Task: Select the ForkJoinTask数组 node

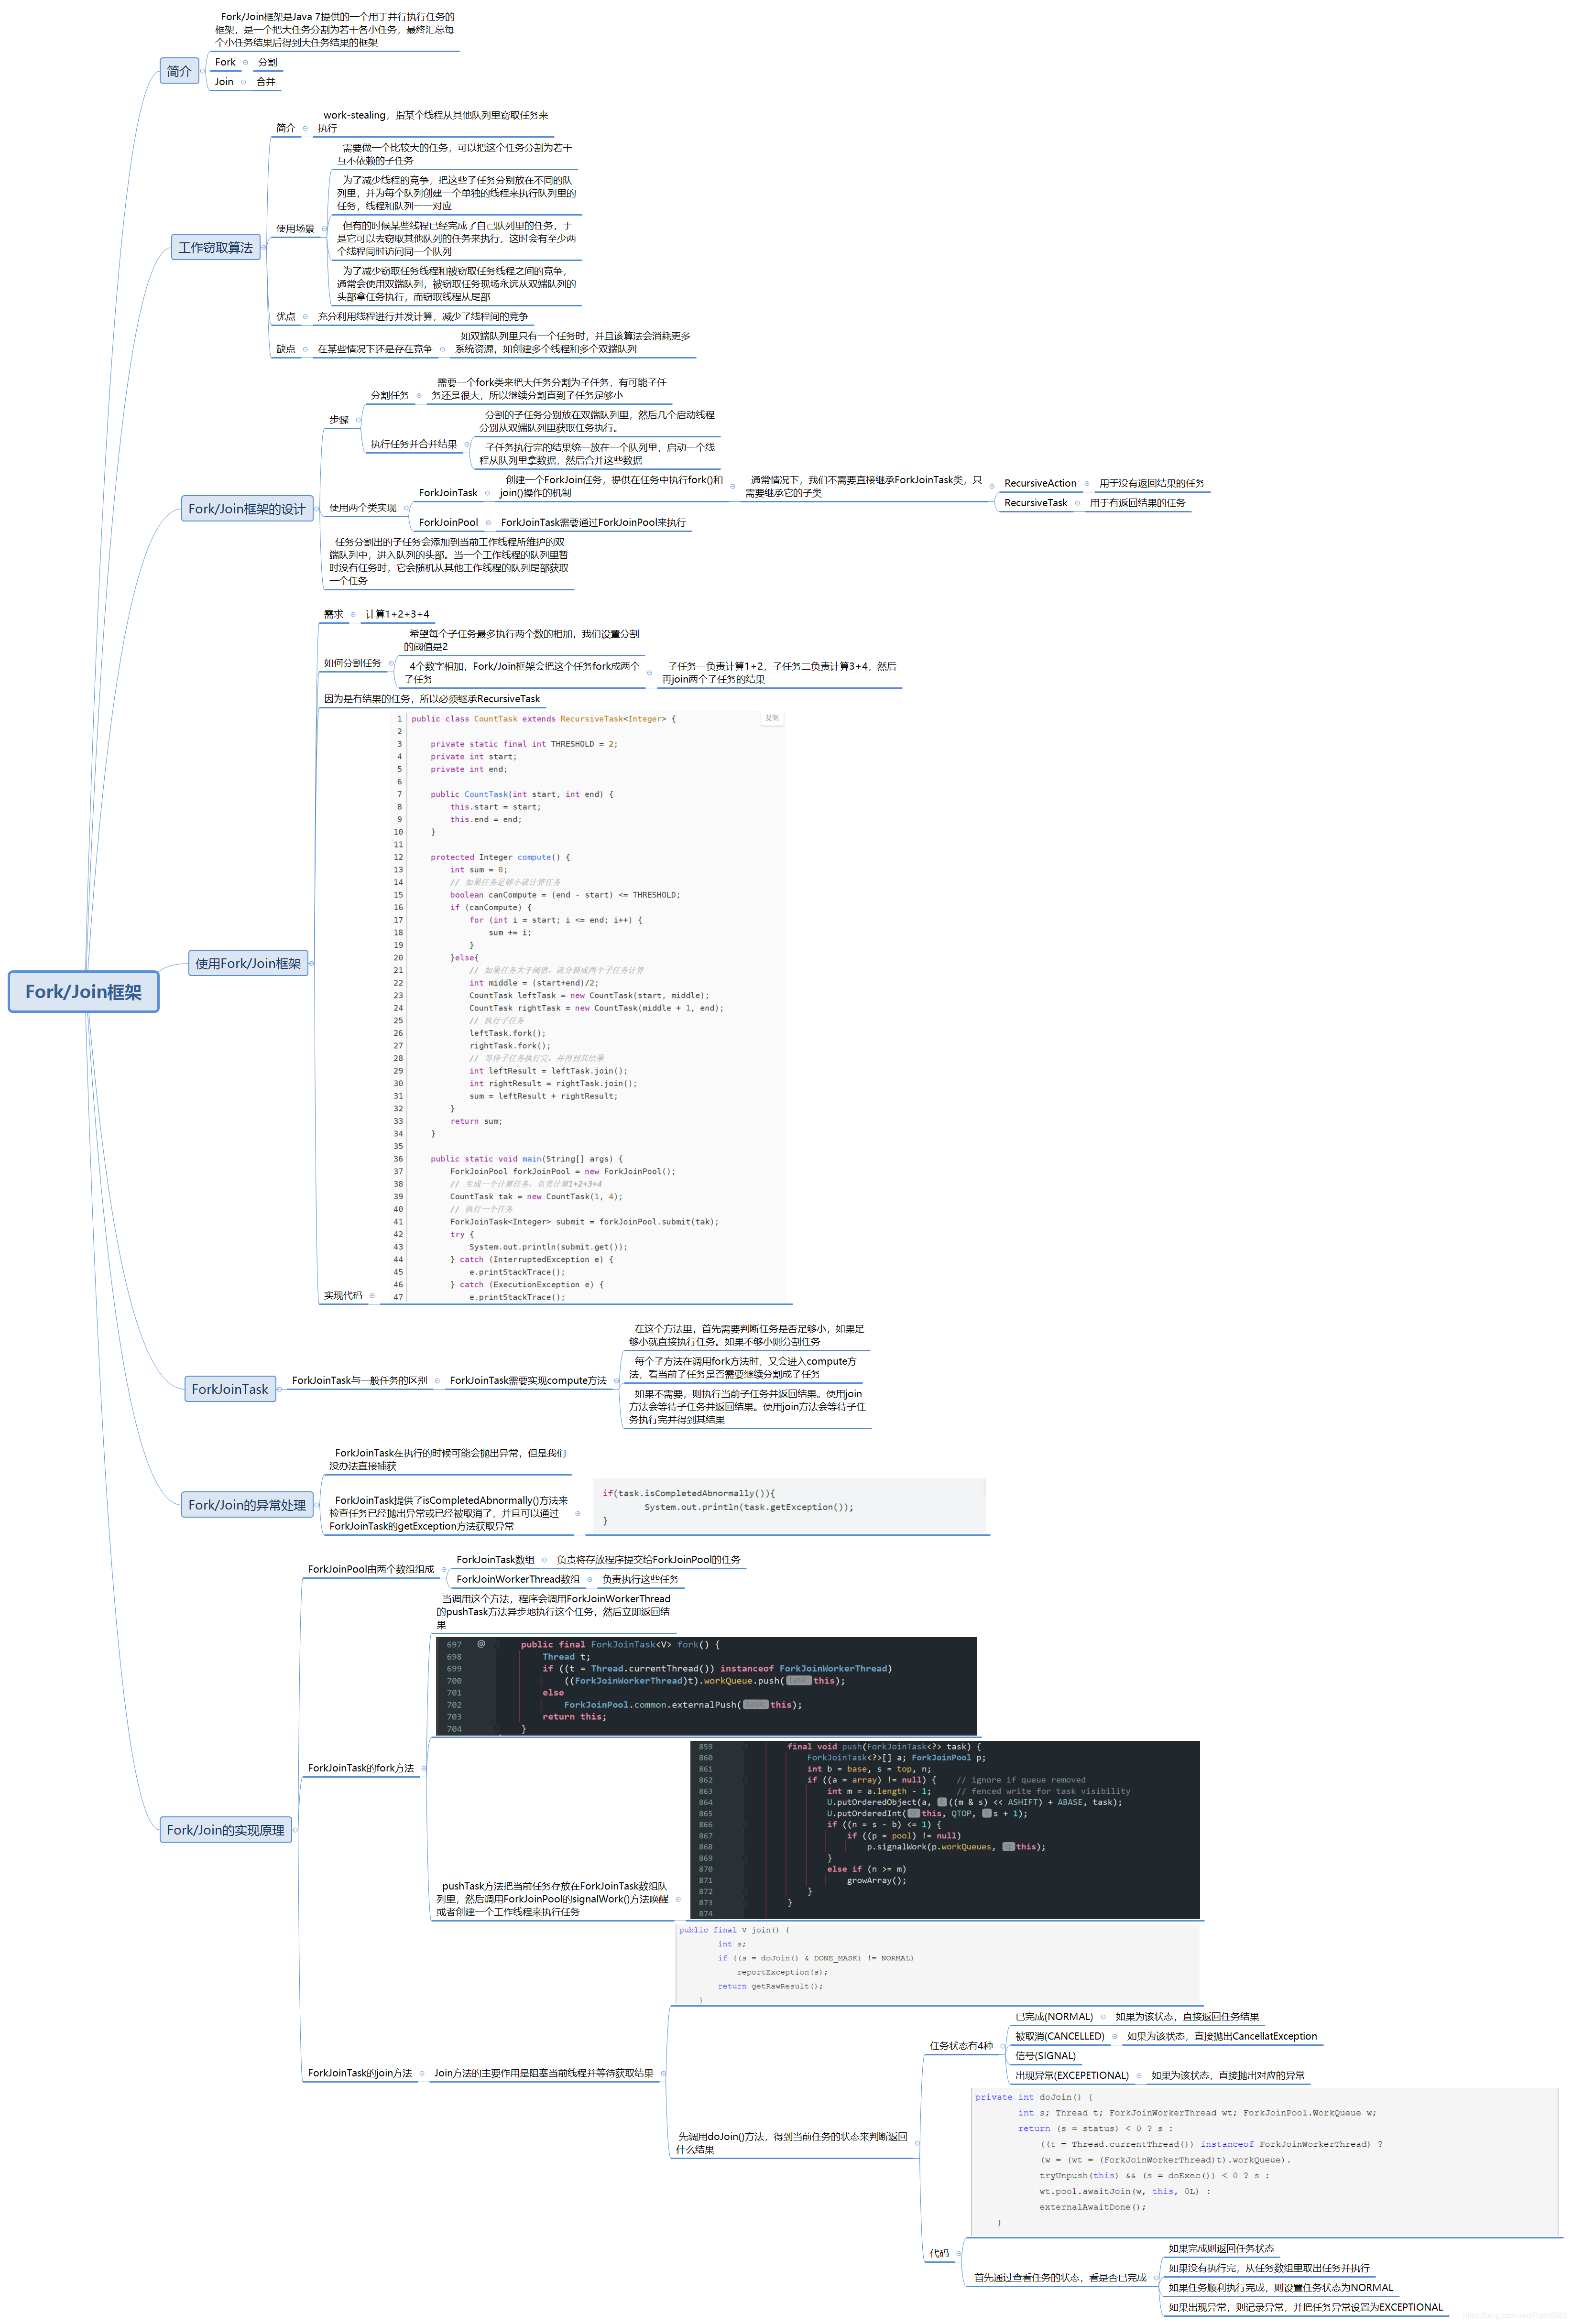Action: pyautogui.click(x=495, y=1560)
